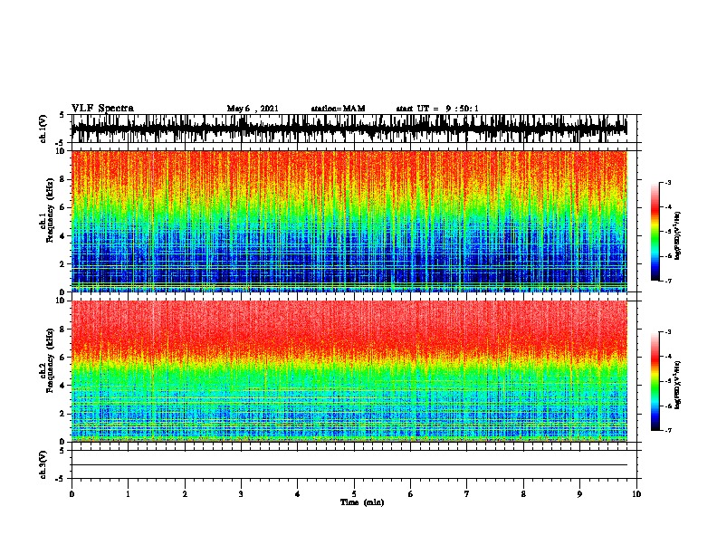Select the 'ch.1(V)' axis label
Image resolution: width=717 pixels, height=554 pixels.
click(x=43, y=129)
